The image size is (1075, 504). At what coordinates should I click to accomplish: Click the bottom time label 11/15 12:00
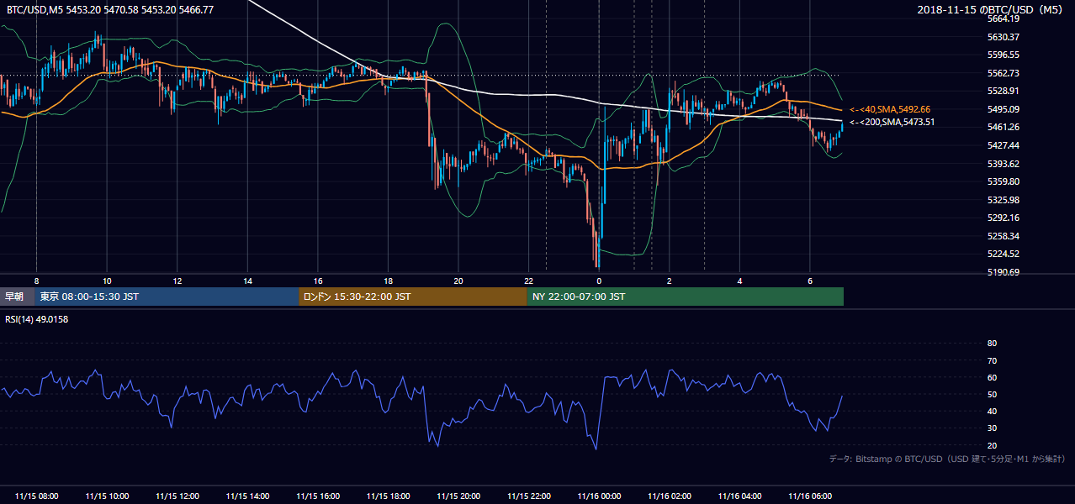pyautogui.click(x=177, y=496)
